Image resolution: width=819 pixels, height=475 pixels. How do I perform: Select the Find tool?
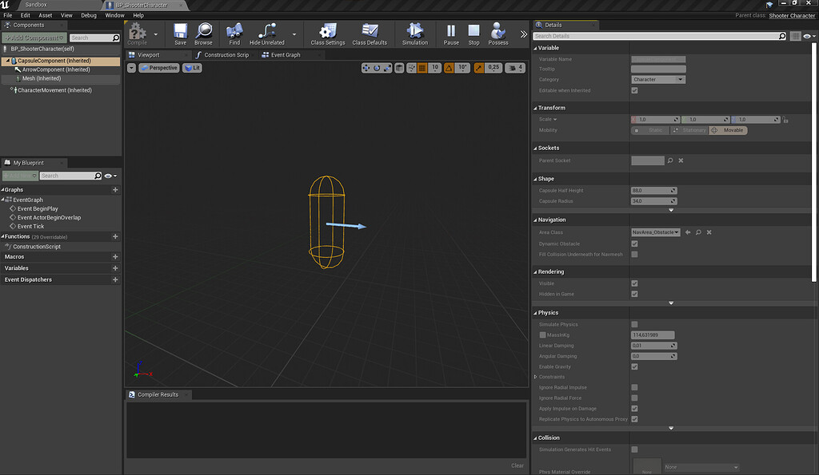pyautogui.click(x=233, y=32)
